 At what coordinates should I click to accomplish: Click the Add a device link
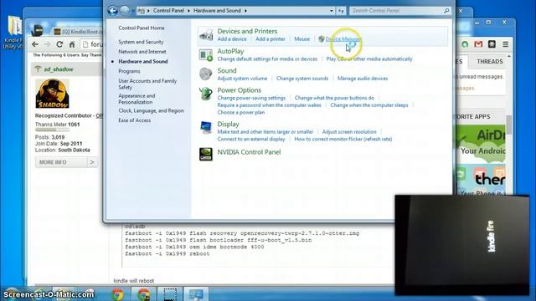(232, 39)
